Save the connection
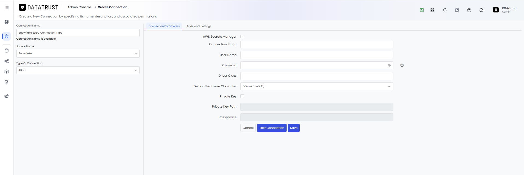The width and height of the screenshot is (524, 175). (294, 128)
